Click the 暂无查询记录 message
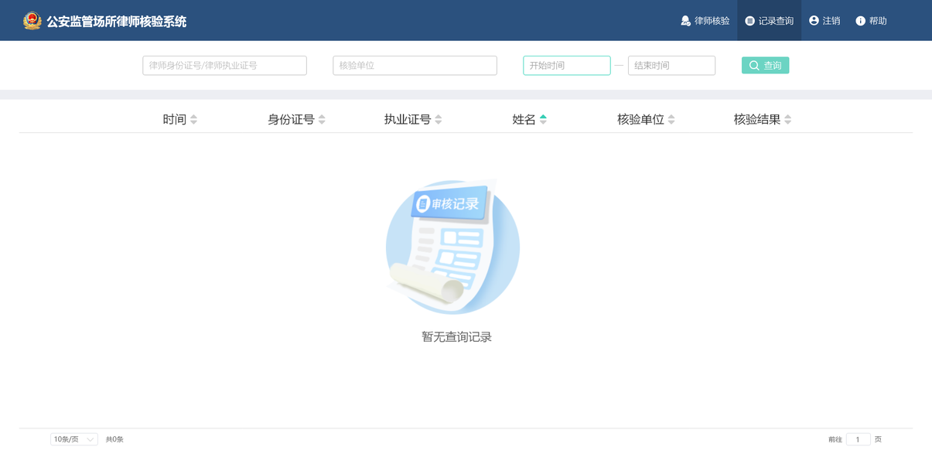 click(x=456, y=337)
